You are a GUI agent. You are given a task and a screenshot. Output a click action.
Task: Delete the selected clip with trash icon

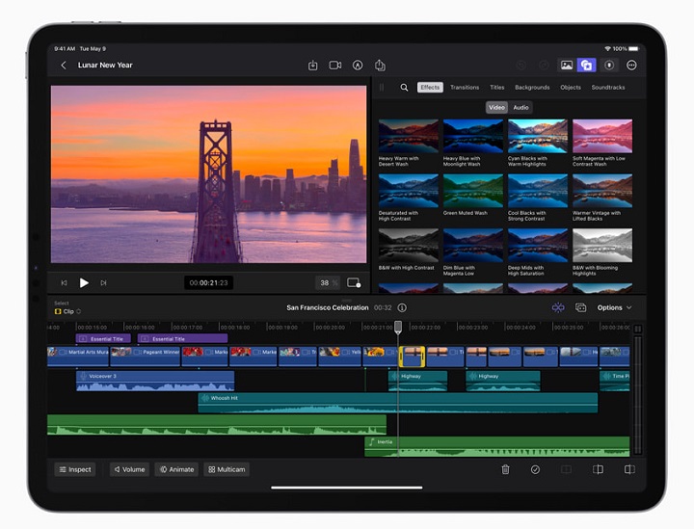[505, 469]
